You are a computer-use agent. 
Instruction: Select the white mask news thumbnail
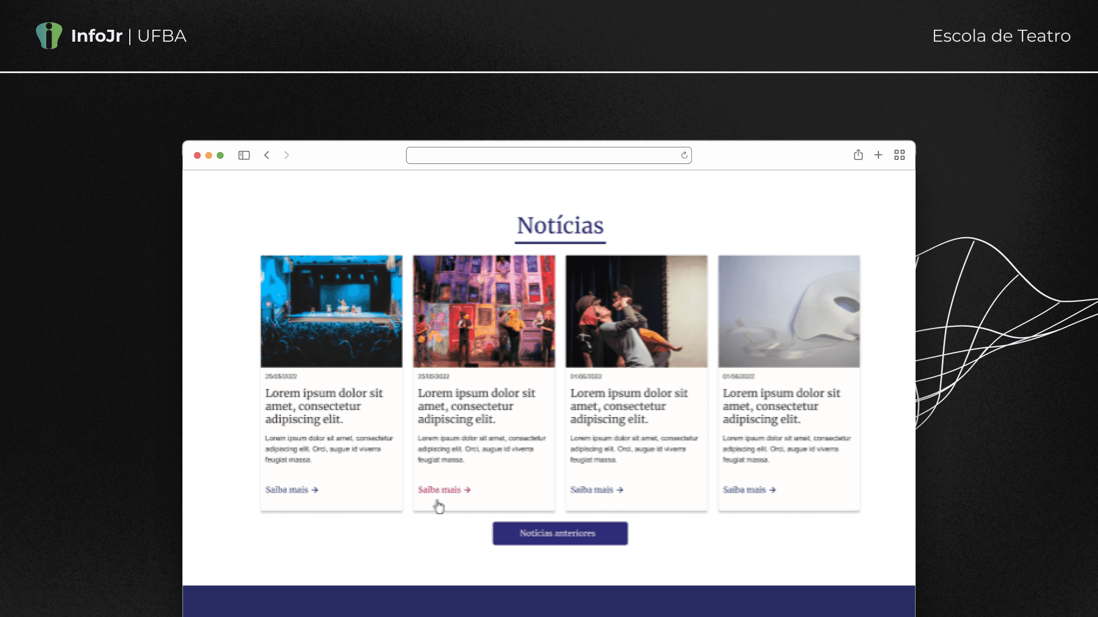coord(789,311)
